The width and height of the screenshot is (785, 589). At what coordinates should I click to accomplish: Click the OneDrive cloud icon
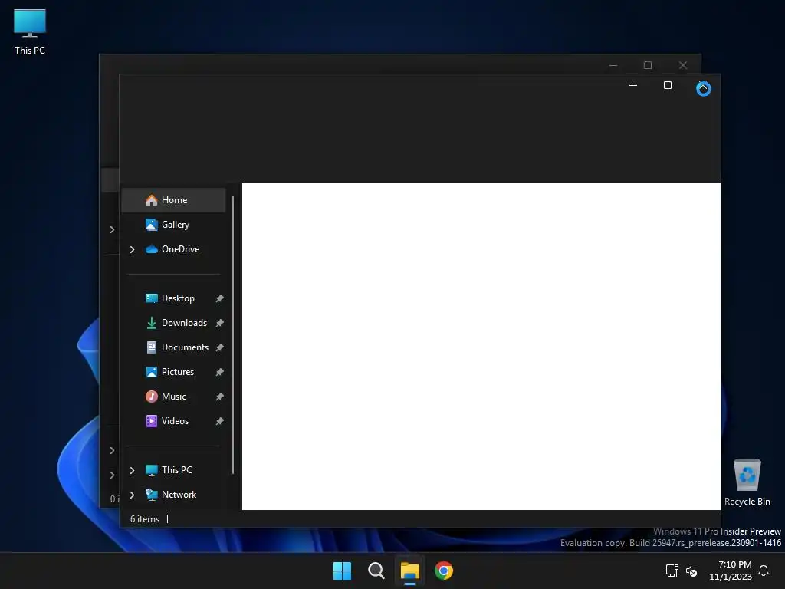[151, 249]
